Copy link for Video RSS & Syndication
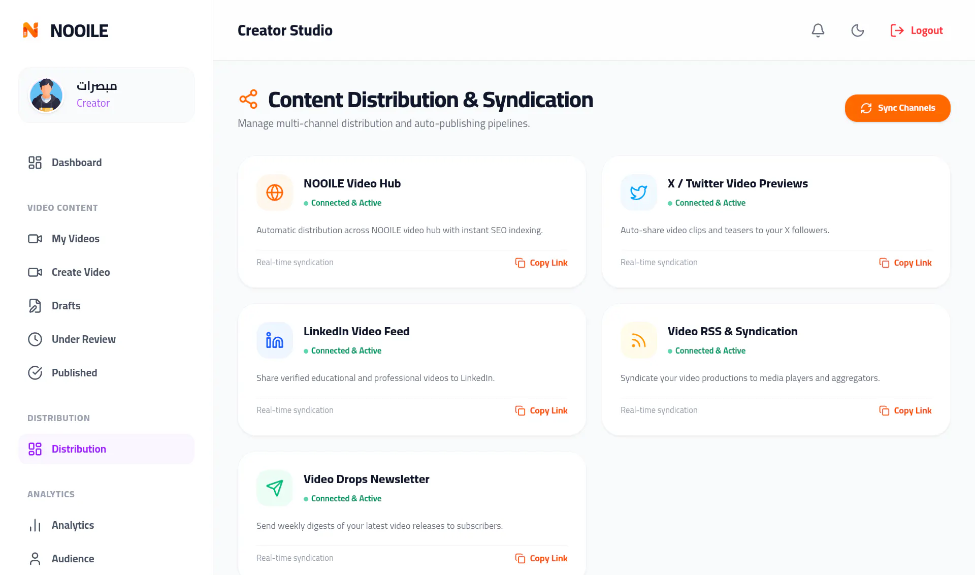The width and height of the screenshot is (975, 575). [x=905, y=410]
